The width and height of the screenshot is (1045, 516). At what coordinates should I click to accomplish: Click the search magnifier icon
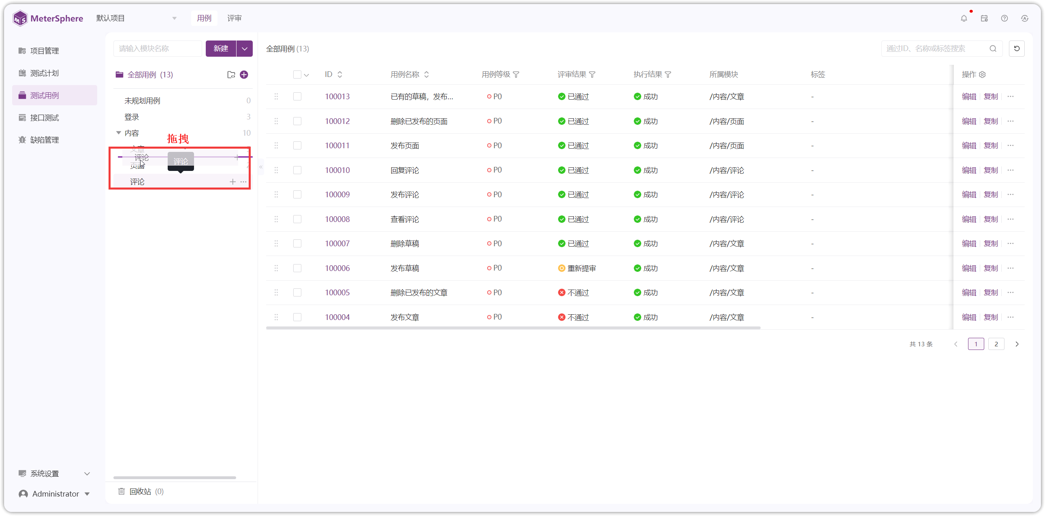(993, 49)
